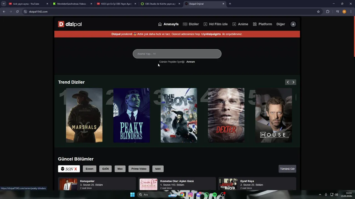Open the Marshals series poster

point(84,115)
